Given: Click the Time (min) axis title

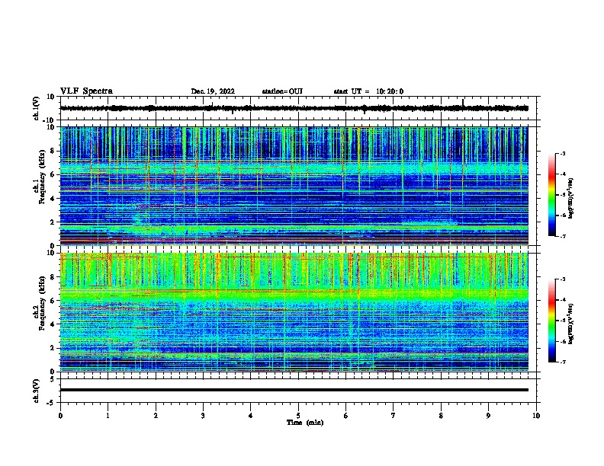Looking at the screenshot, I should (305, 423).
